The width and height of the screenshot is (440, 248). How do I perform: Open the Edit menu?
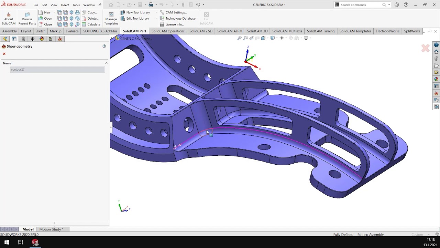pyautogui.click(x=44, y=5)
